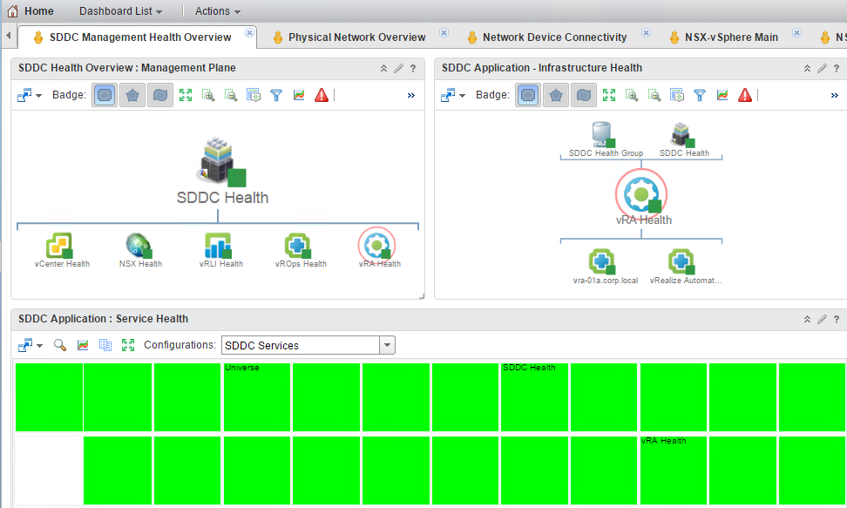Click the Filter icon in Infrastructure Health widget

click(700, 95)
